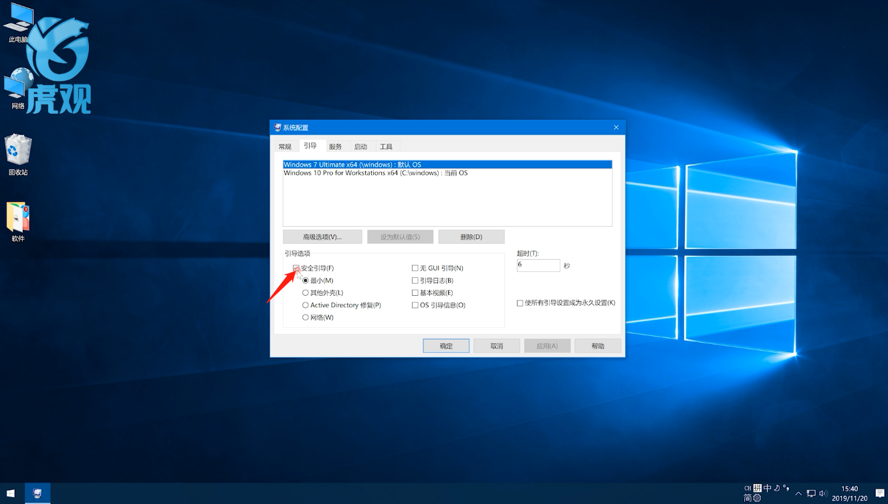The width and height of the screenshot is (888, 504).
Task: Open the 网络 desktop icon
Action: pos(18,89)
